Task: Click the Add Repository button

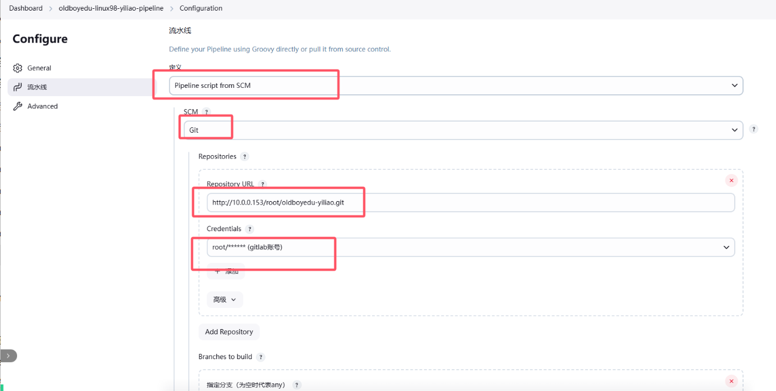Action: 229,331
